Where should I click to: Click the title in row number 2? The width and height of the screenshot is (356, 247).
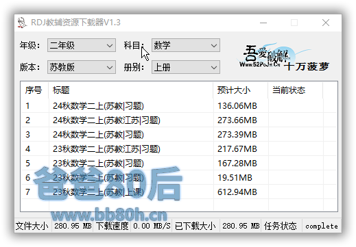tap(106, 120)
